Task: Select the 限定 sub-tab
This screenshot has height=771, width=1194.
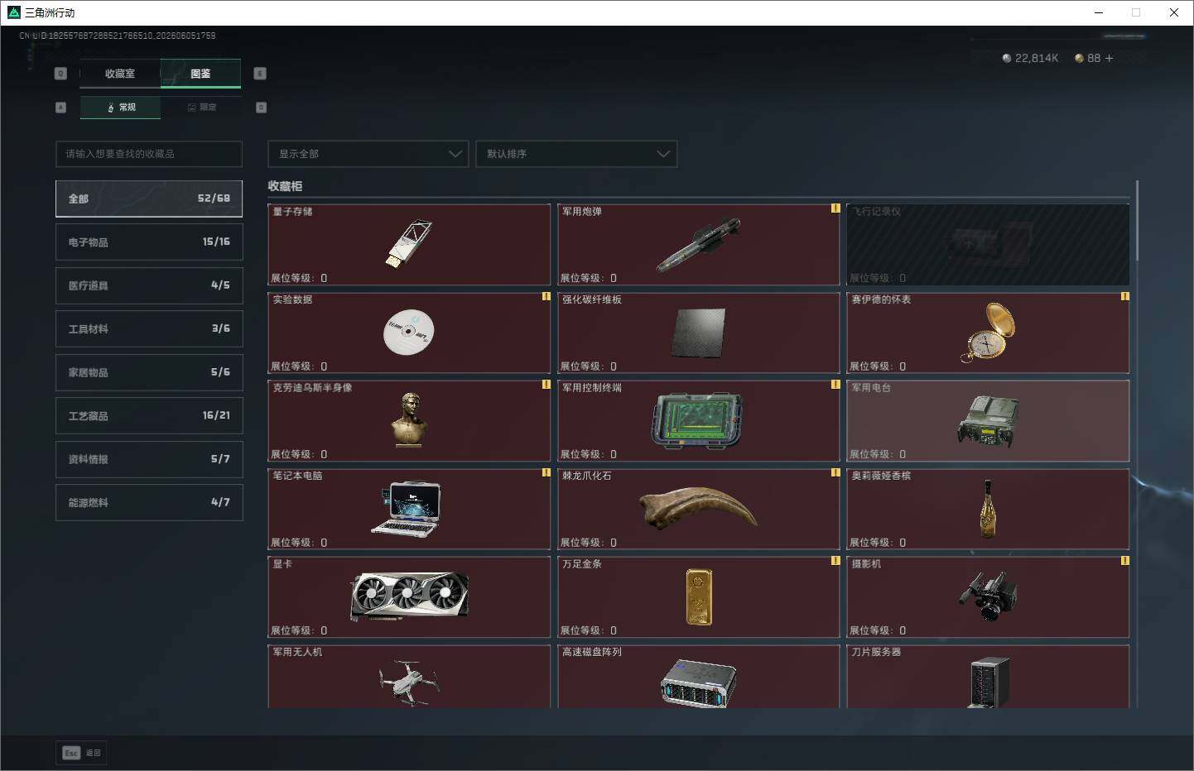Action: [201, 108]
